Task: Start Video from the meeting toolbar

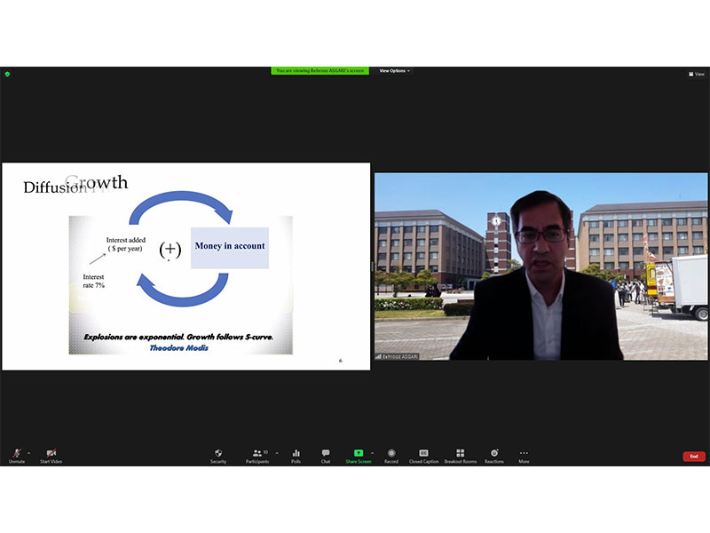Action: click(51, 454)
